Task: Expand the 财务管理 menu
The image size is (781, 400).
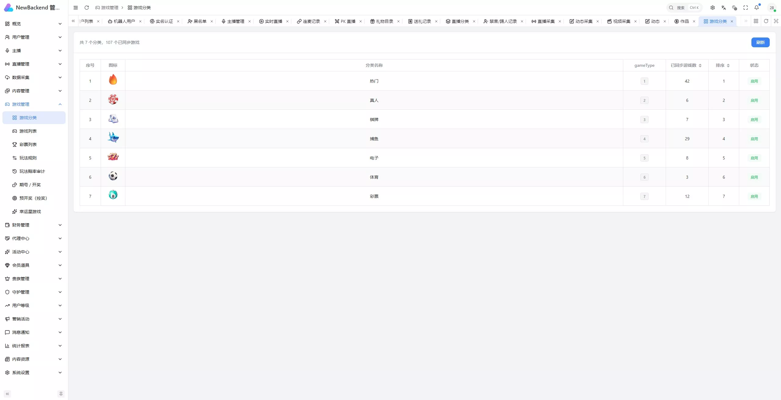Action: pyautogui.click(x=34, y=225)
